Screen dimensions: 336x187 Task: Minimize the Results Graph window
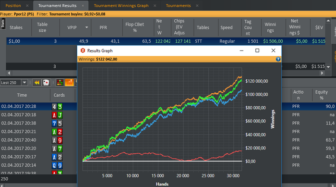pos(241,50)
